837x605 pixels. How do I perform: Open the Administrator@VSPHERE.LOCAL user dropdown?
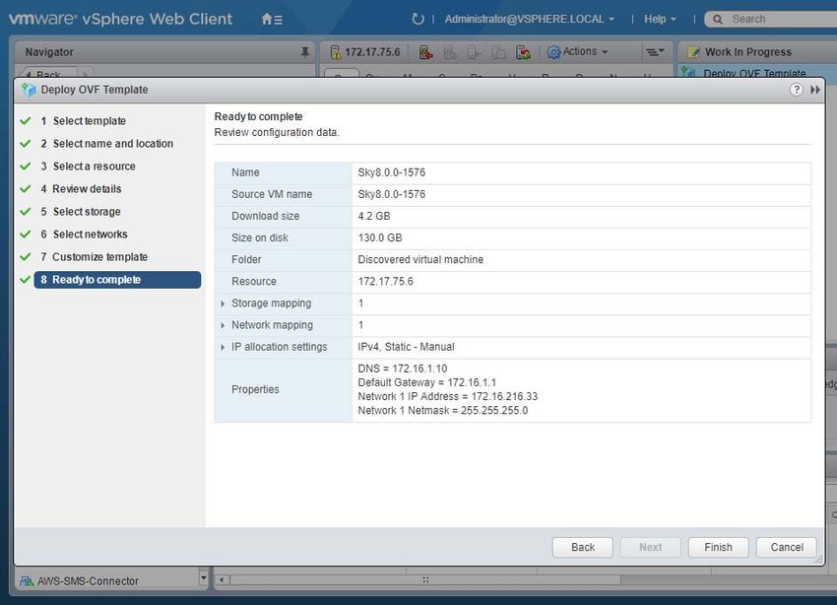coord(529,19)
